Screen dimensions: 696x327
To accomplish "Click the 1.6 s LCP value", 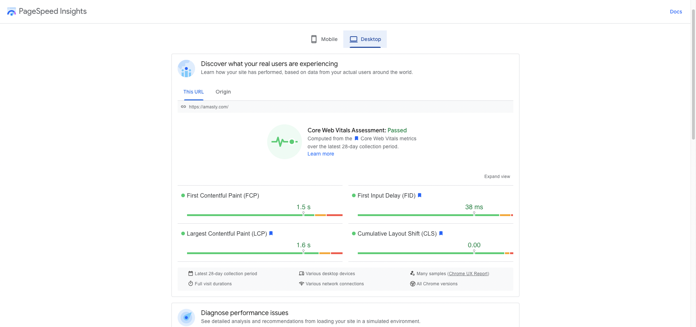I will pos(303,245).
